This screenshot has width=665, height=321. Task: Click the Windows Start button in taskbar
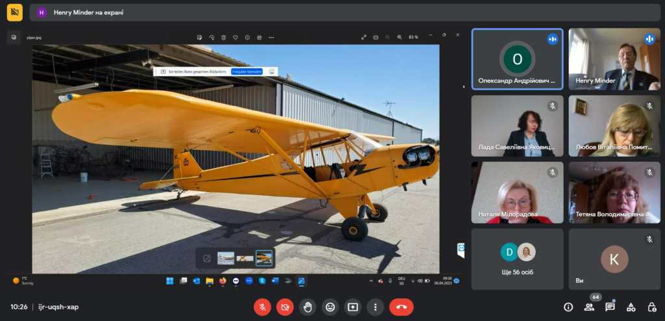click(x=169, y=281)
